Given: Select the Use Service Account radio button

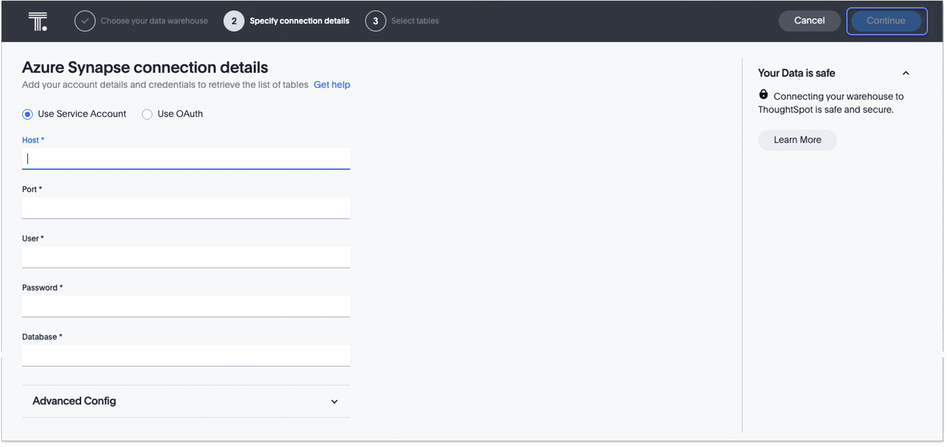Looking at the screenshot, I should coord(27,114).
